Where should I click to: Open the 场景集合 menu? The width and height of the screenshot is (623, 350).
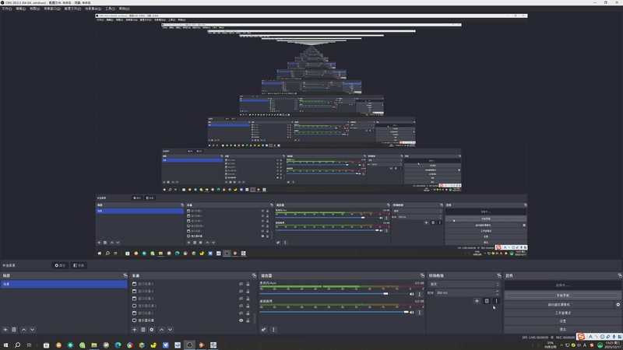coord(93,9)
